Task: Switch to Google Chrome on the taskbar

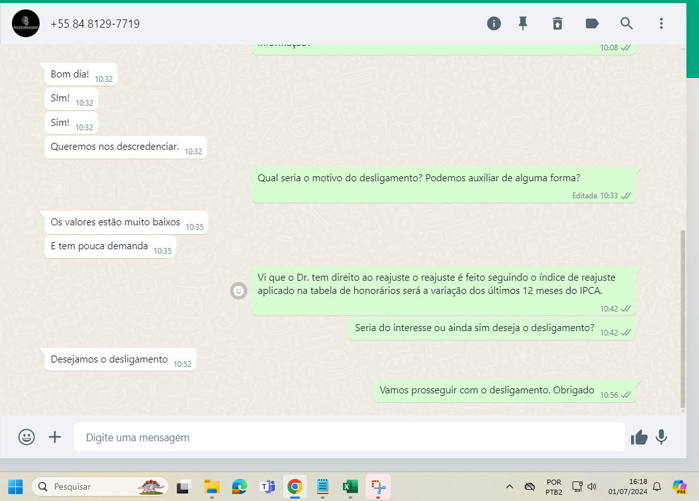Action: pos(294,487)
